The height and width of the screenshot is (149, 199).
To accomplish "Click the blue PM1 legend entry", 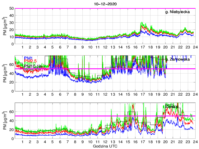I will (x=20, y=58).
